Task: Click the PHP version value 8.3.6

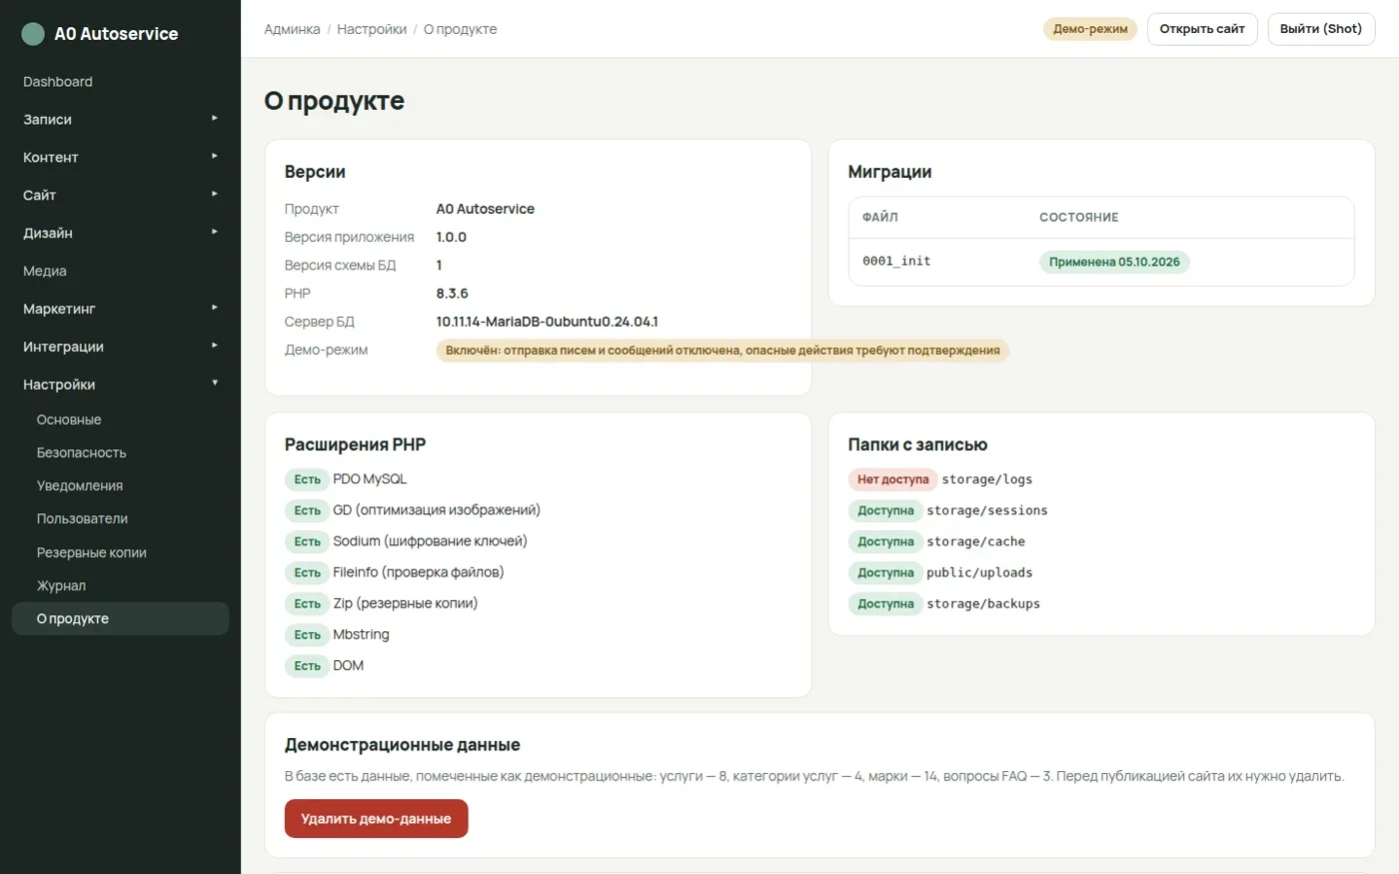Action: coord(452,294)
